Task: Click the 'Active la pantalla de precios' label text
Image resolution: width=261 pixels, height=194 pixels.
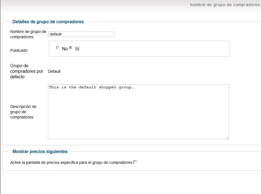Action: pyautogui.click(x=71, y=162)
